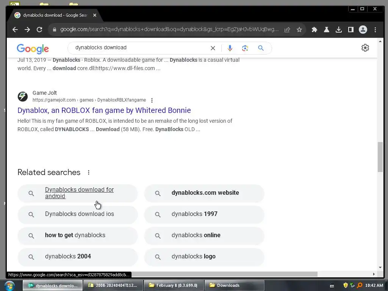388x291 pixels.
Task: Search Dynablocks download for android
Action: 77,193
